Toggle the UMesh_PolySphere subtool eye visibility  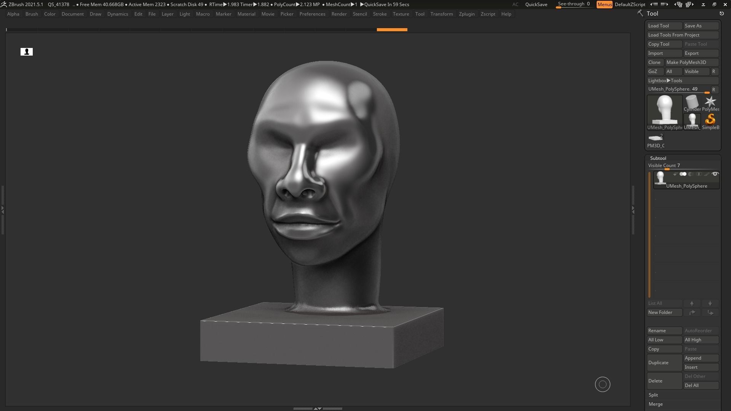coord(715,174)
